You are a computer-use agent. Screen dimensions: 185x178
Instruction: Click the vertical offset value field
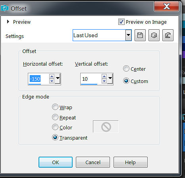(x=91, y=79)
